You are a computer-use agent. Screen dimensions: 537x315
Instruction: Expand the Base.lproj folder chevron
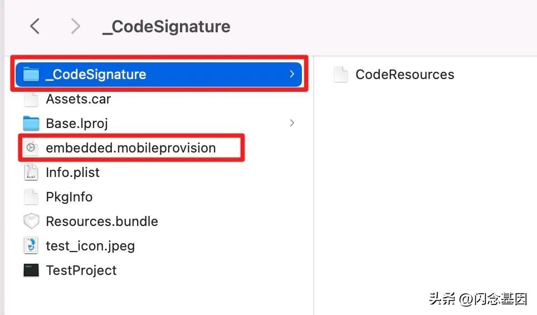[x=292, y=123]
